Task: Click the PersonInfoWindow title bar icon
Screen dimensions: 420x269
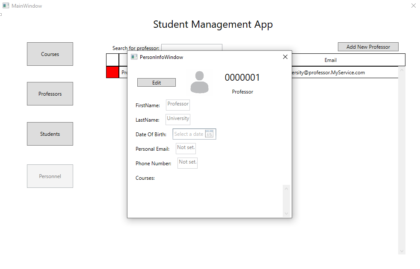Action: coord(134,57)
